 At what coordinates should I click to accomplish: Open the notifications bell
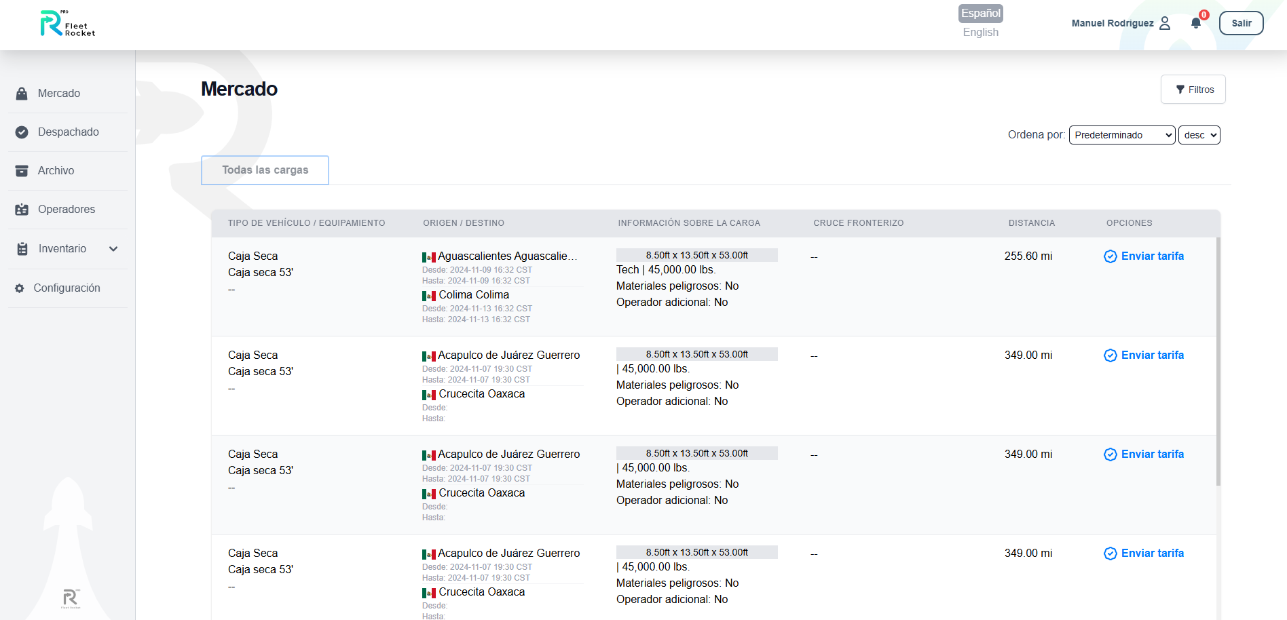pos(1196,23)
